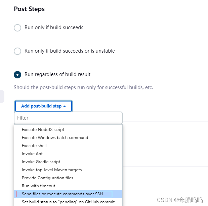Choose "Run only if build succeeds or is unstable"
This screenshot has width=208, height=206.
point(17,51)
